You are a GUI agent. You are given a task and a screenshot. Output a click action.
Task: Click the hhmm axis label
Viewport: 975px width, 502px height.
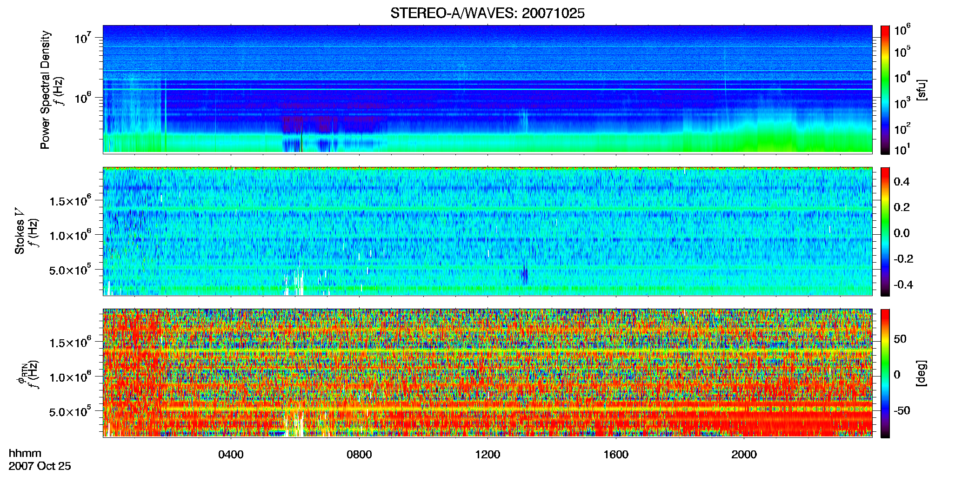tap(25, 453)
